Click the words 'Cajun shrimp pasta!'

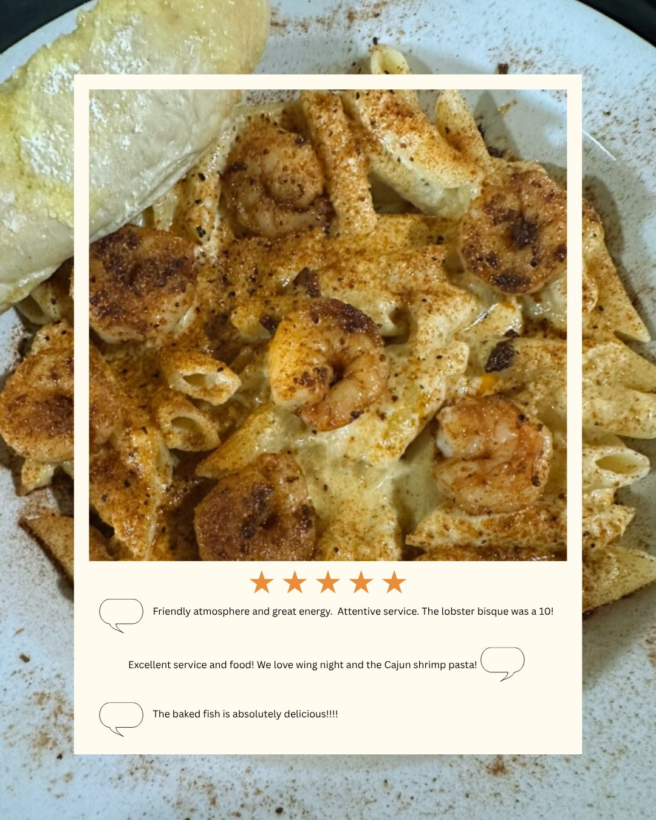pyautogui.click(x=431, y=665)
